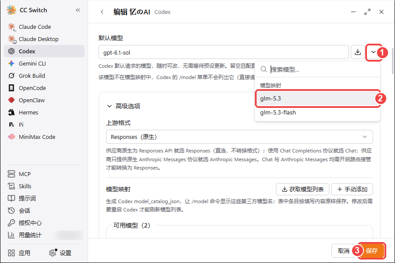Choose glm-5.3 from the model list
The width and height of the screenshot is (395, 263).
click(x=317, y=99)
